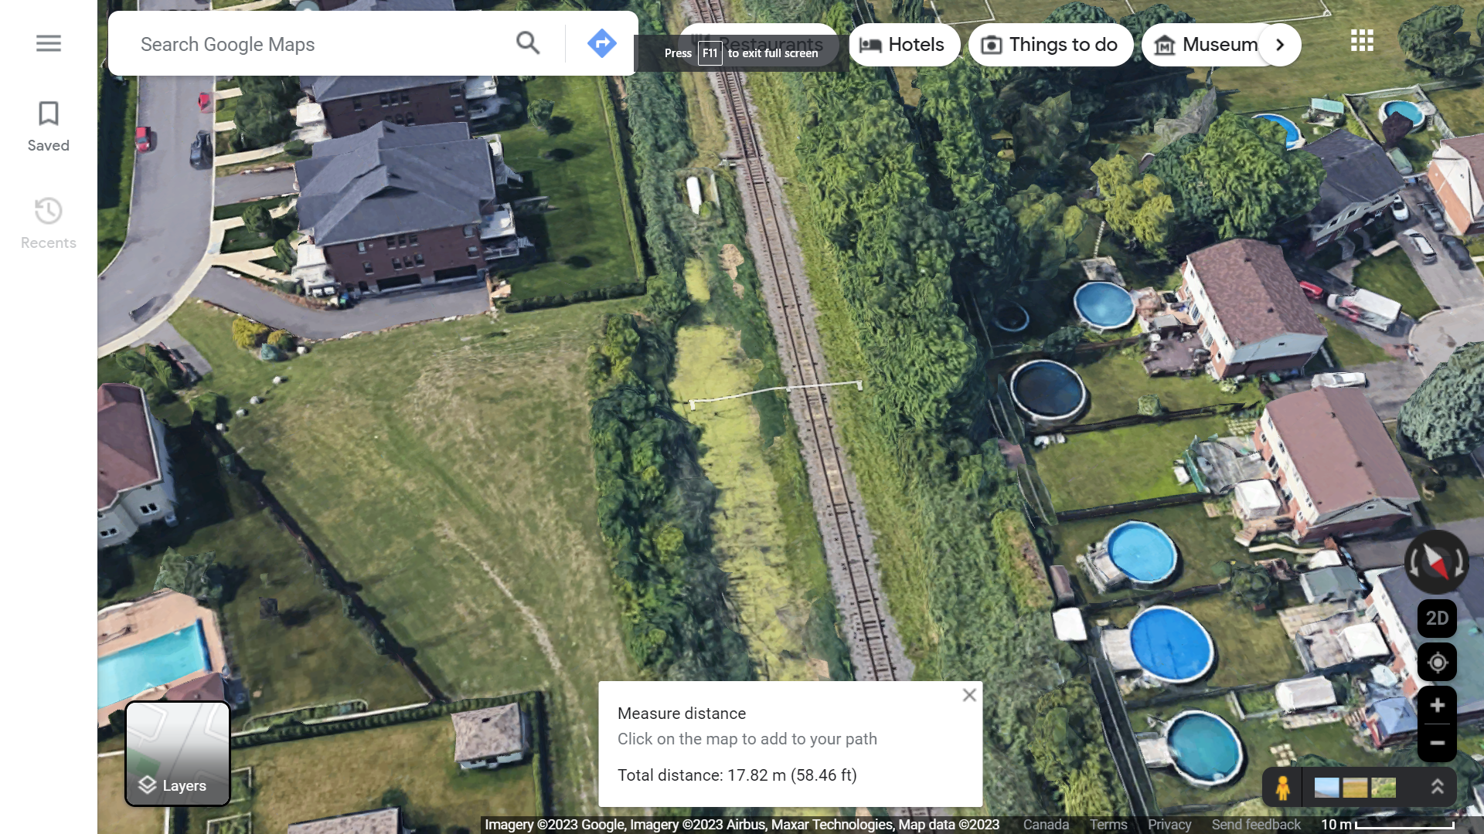Open the Send feedback link
1484x834 pixels.
pyautogui.click(x=1256, y=825)
